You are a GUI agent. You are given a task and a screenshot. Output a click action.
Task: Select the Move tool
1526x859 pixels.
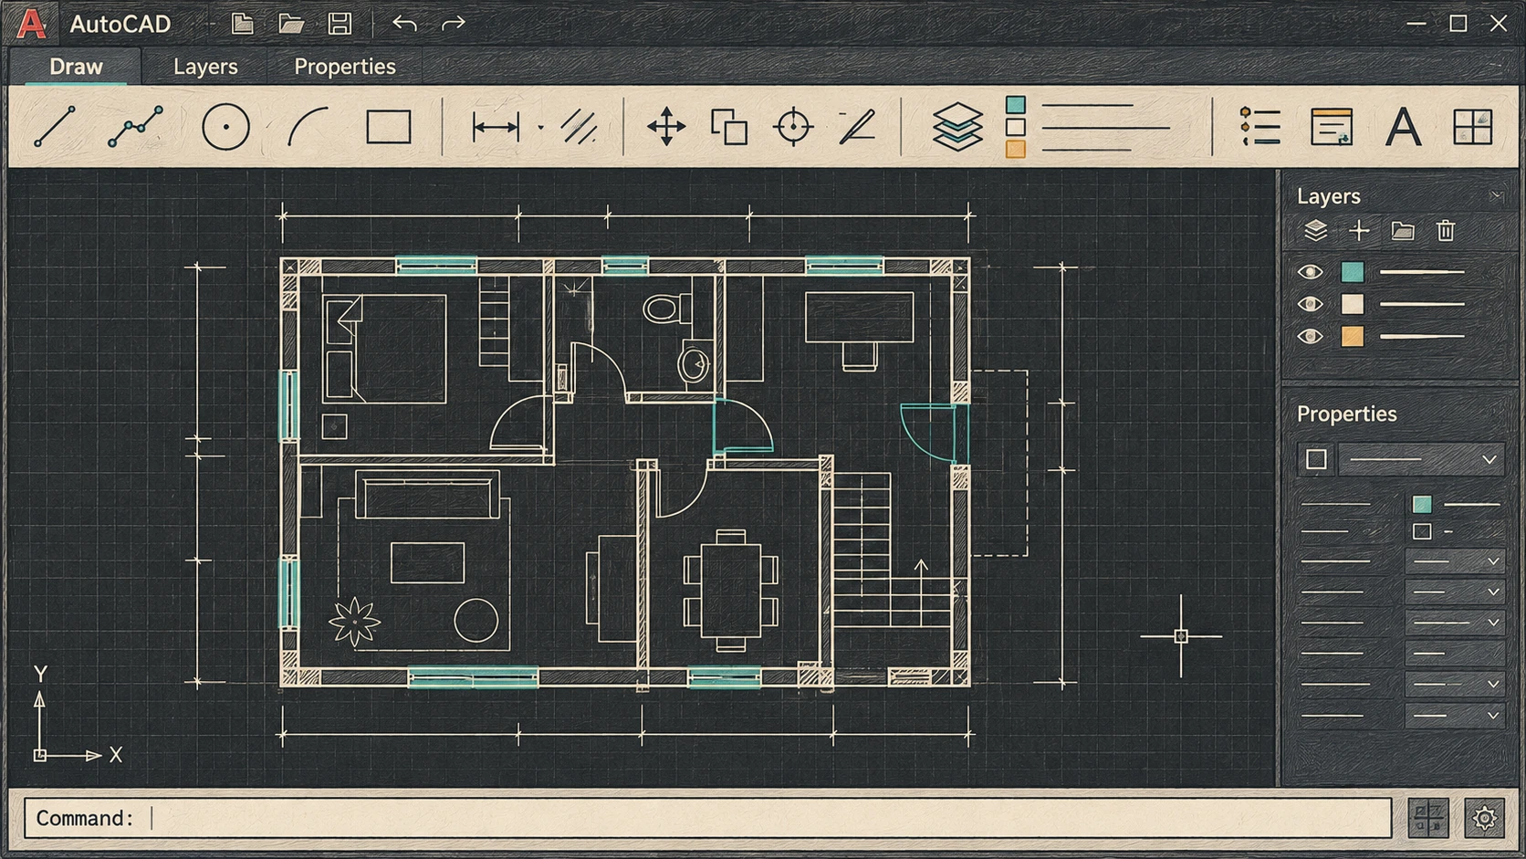click(x=666, y=126)
